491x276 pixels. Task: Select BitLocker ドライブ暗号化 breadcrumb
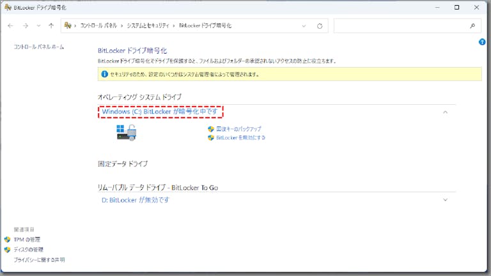[205, 26]
